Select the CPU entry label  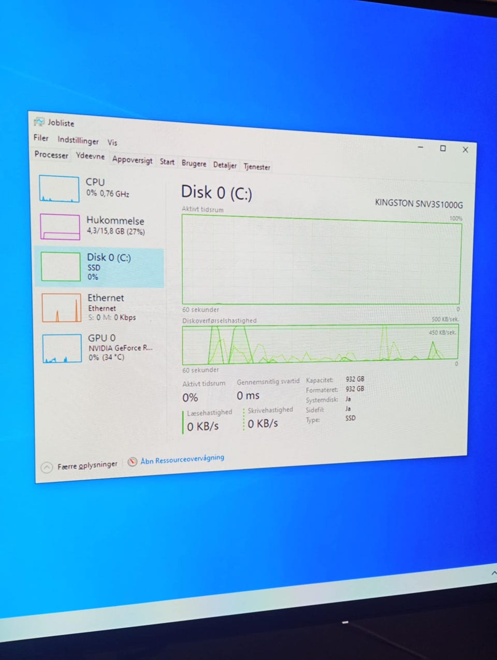95,182
